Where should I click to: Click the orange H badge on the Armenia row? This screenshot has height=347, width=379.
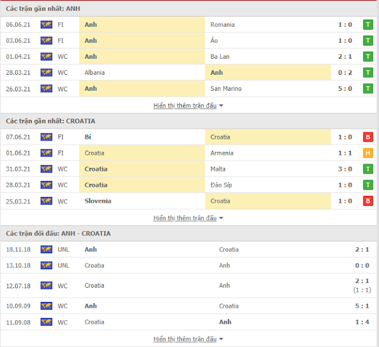(x=368, y=153)
